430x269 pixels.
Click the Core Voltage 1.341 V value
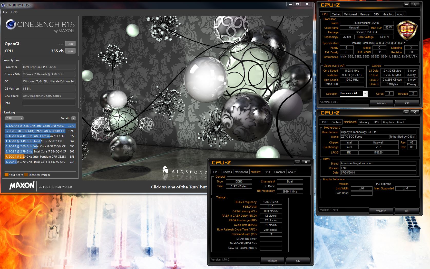(384, 37)
